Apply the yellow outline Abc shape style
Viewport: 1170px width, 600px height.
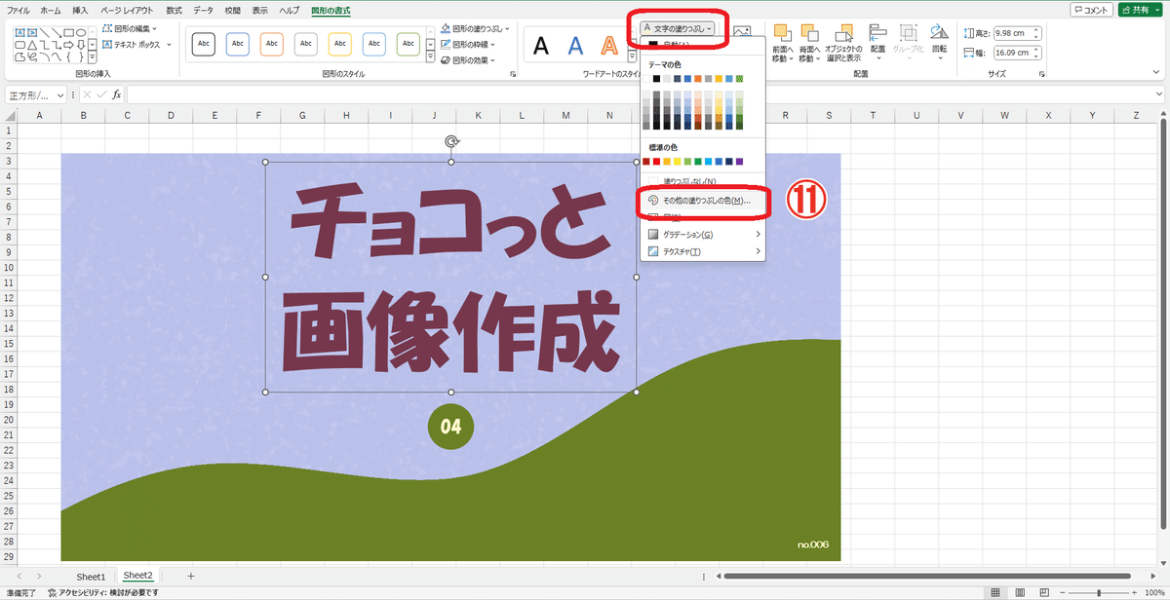click(x=340, y=44)
